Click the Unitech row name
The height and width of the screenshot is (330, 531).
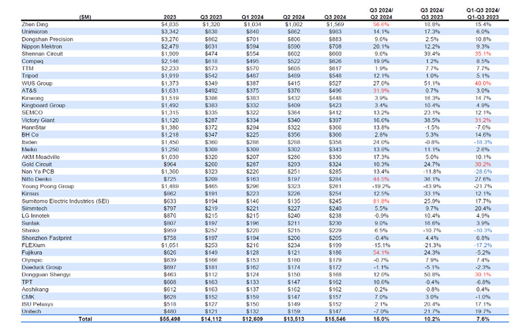pyautogui.click(x=31, y=311)
